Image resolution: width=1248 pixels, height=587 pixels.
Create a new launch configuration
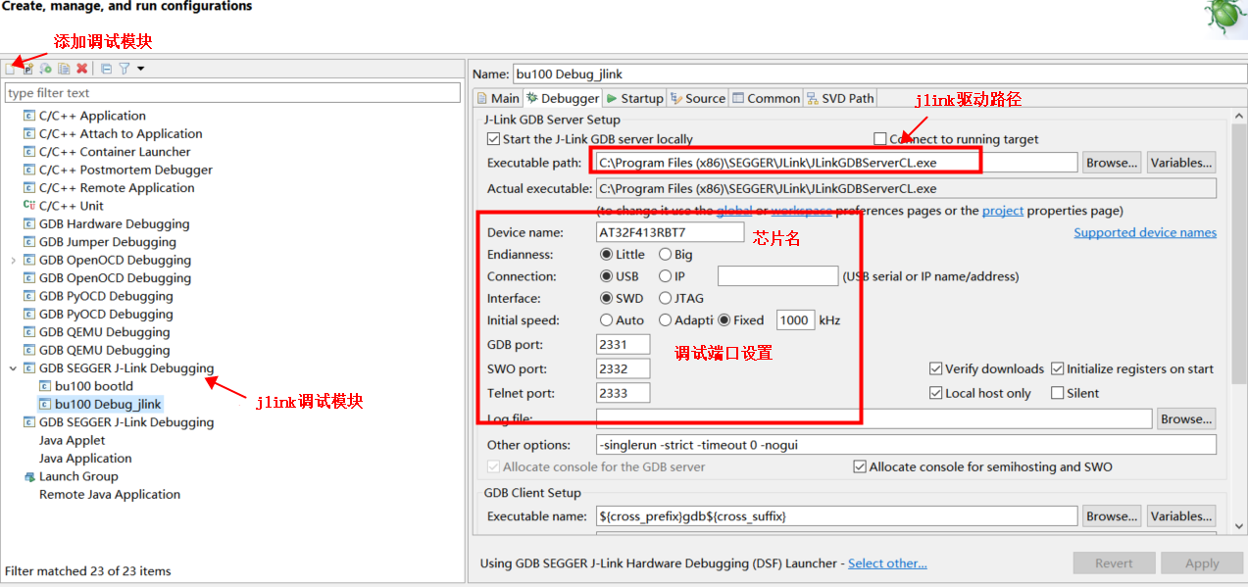click(x=12, y=69)
